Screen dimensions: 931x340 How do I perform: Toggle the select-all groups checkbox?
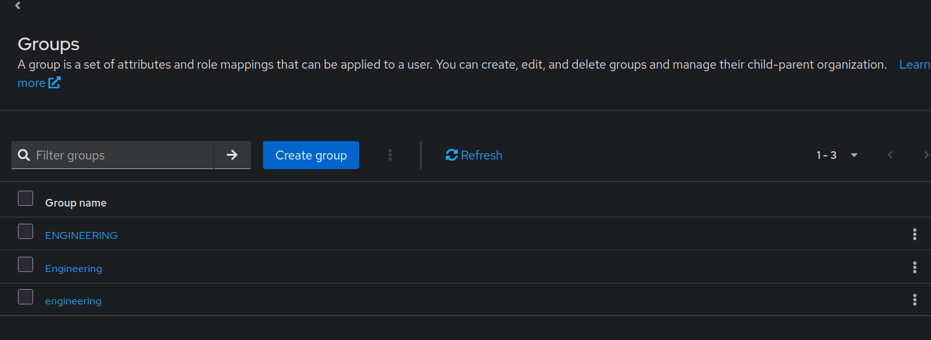point(25,198)
